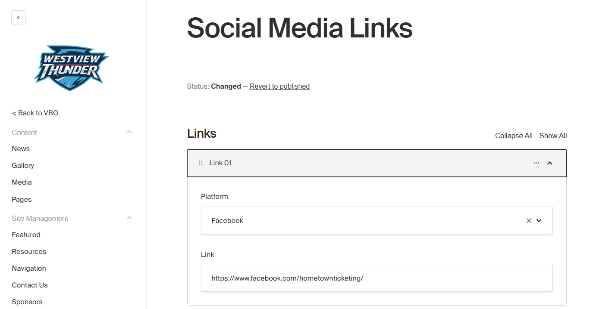Select the Media sidebar item
The height and width of the screenshot is (309, 596).
(x=22, y=182)
